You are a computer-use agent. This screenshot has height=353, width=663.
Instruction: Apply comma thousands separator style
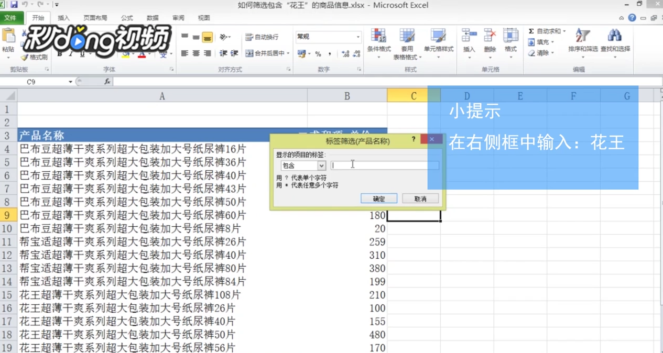[x=330, y=54]
